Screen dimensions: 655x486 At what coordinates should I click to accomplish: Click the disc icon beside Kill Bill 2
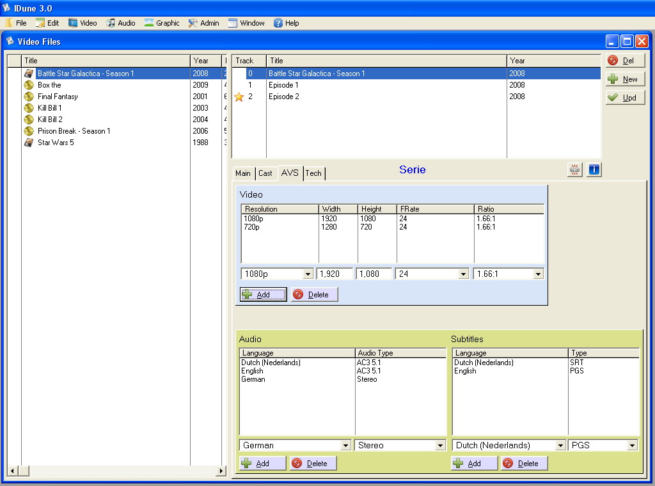pos(29,120)
